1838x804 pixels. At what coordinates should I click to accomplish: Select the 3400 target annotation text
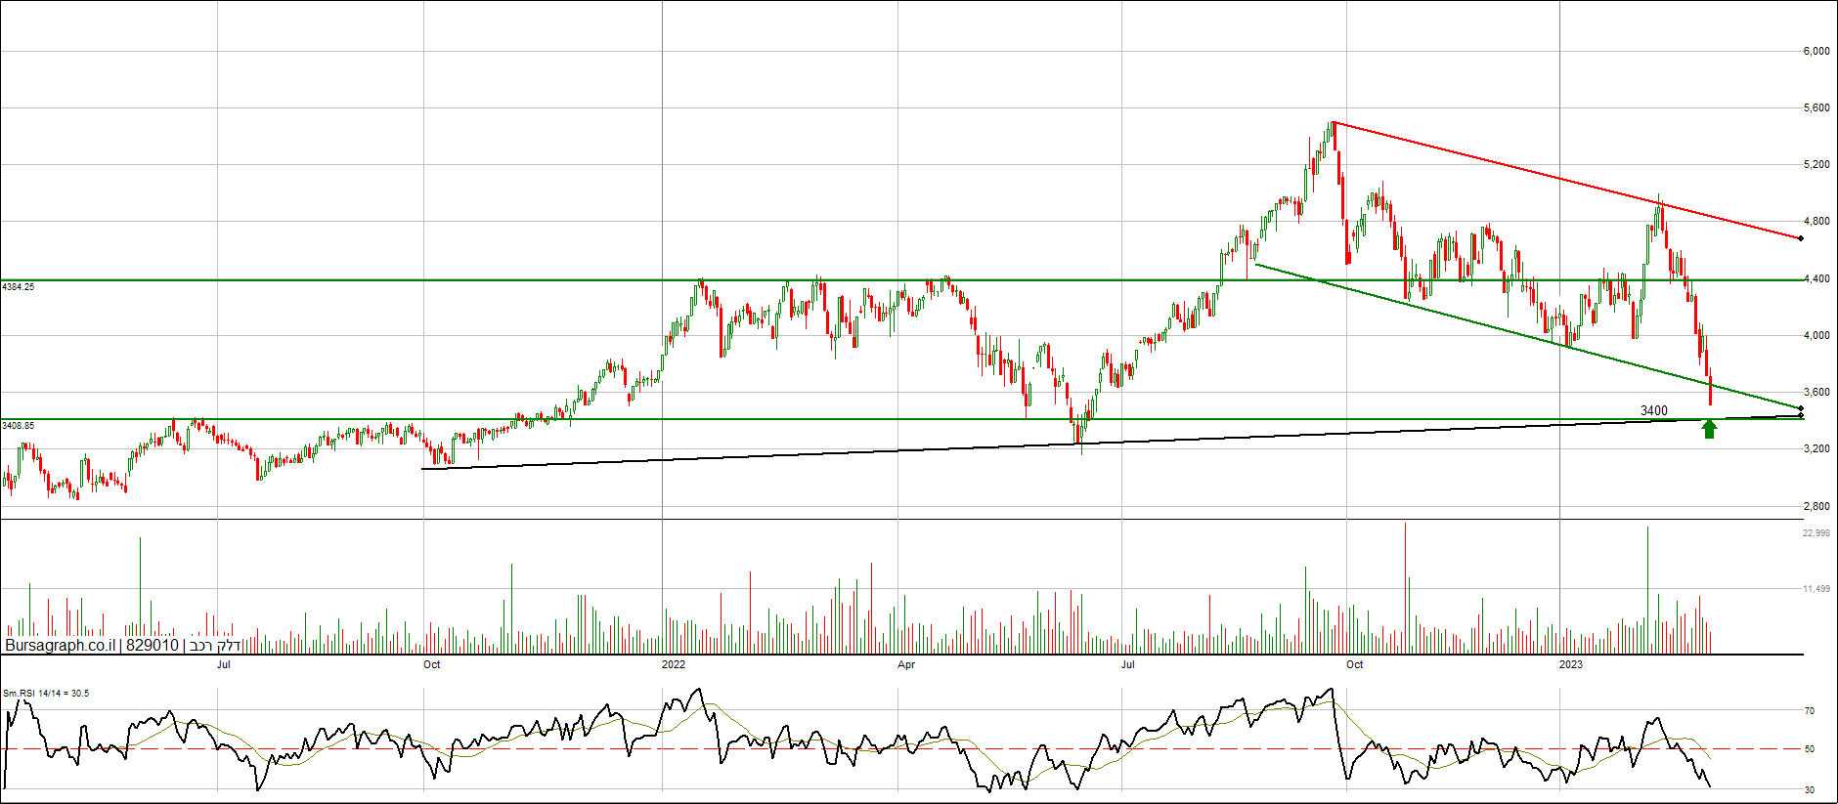(x=1654, y=410)
